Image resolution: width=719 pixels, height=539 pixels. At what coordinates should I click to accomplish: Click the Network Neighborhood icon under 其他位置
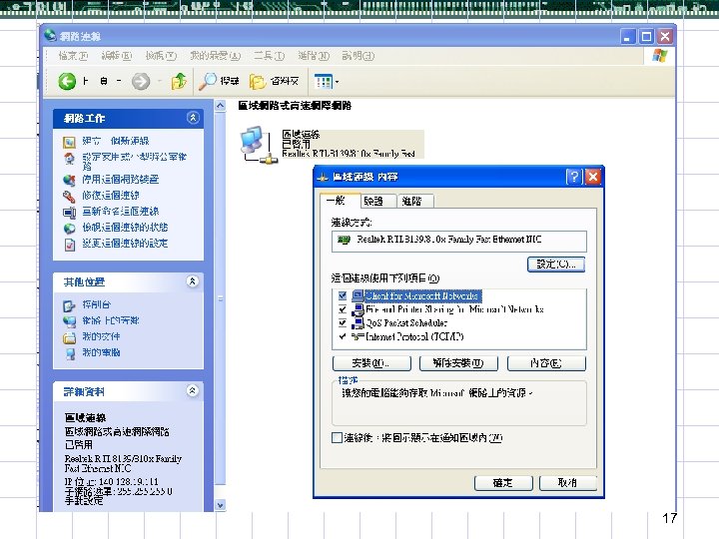[69, 321]
